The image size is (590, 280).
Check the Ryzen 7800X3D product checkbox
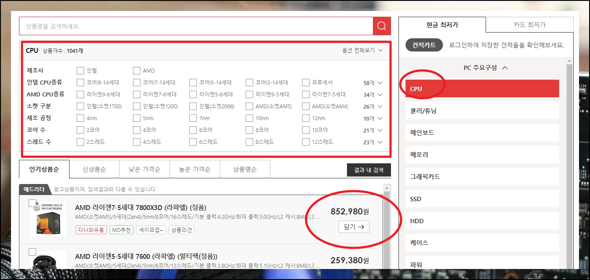[32, 203]
